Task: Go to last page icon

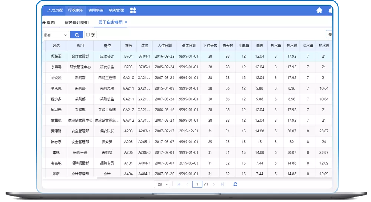Action: click(222, 184)
